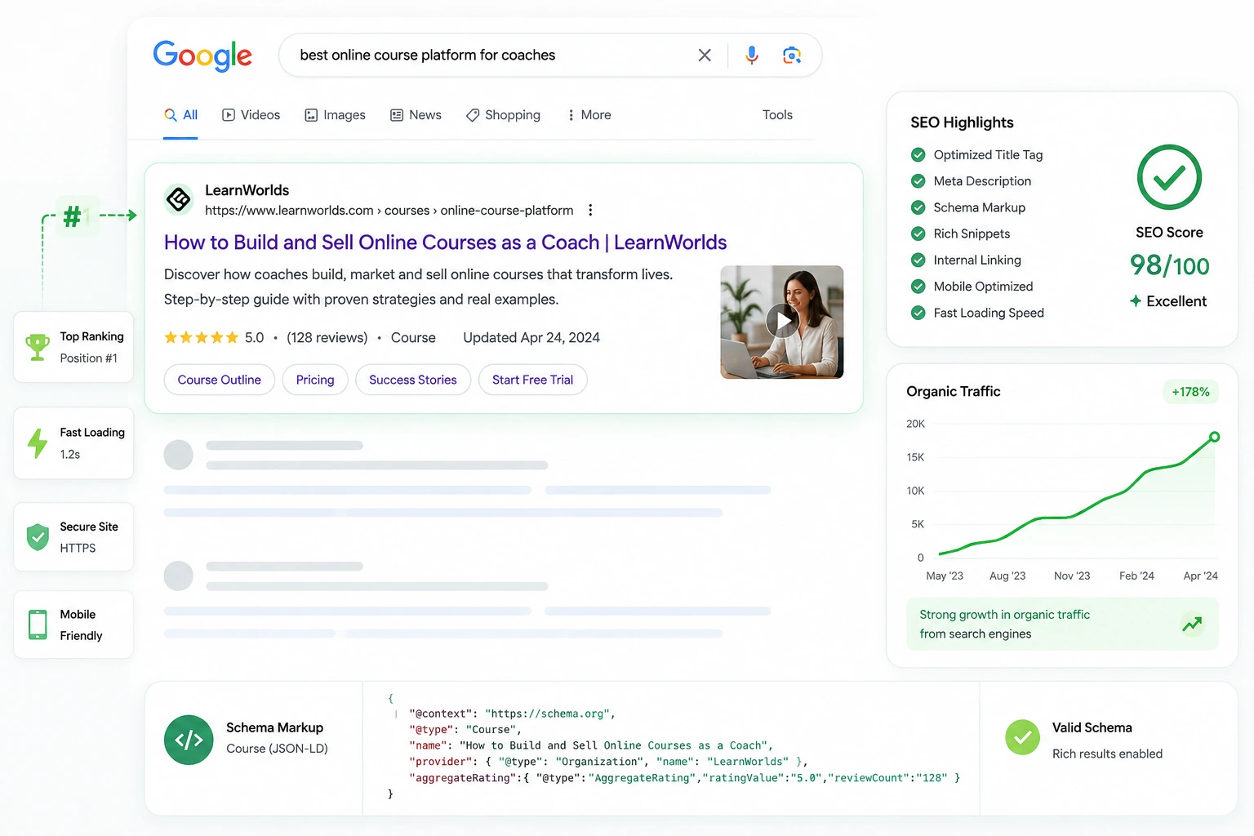Click the Top Ranking trophy icon
Image resolution: width=1254 pixels, height=836 pixels.
pyautogui.click(x=38, y=347)
